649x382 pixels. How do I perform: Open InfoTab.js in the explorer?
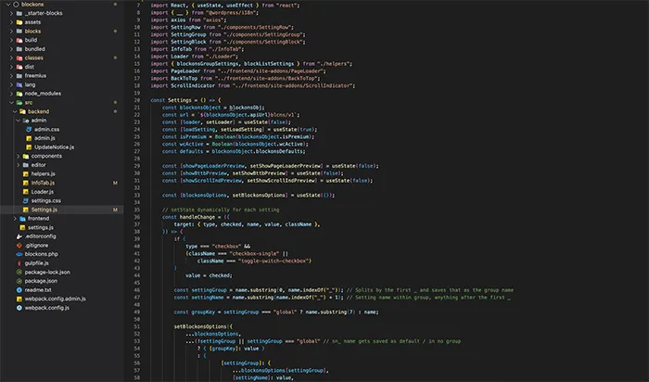[43, 183]
